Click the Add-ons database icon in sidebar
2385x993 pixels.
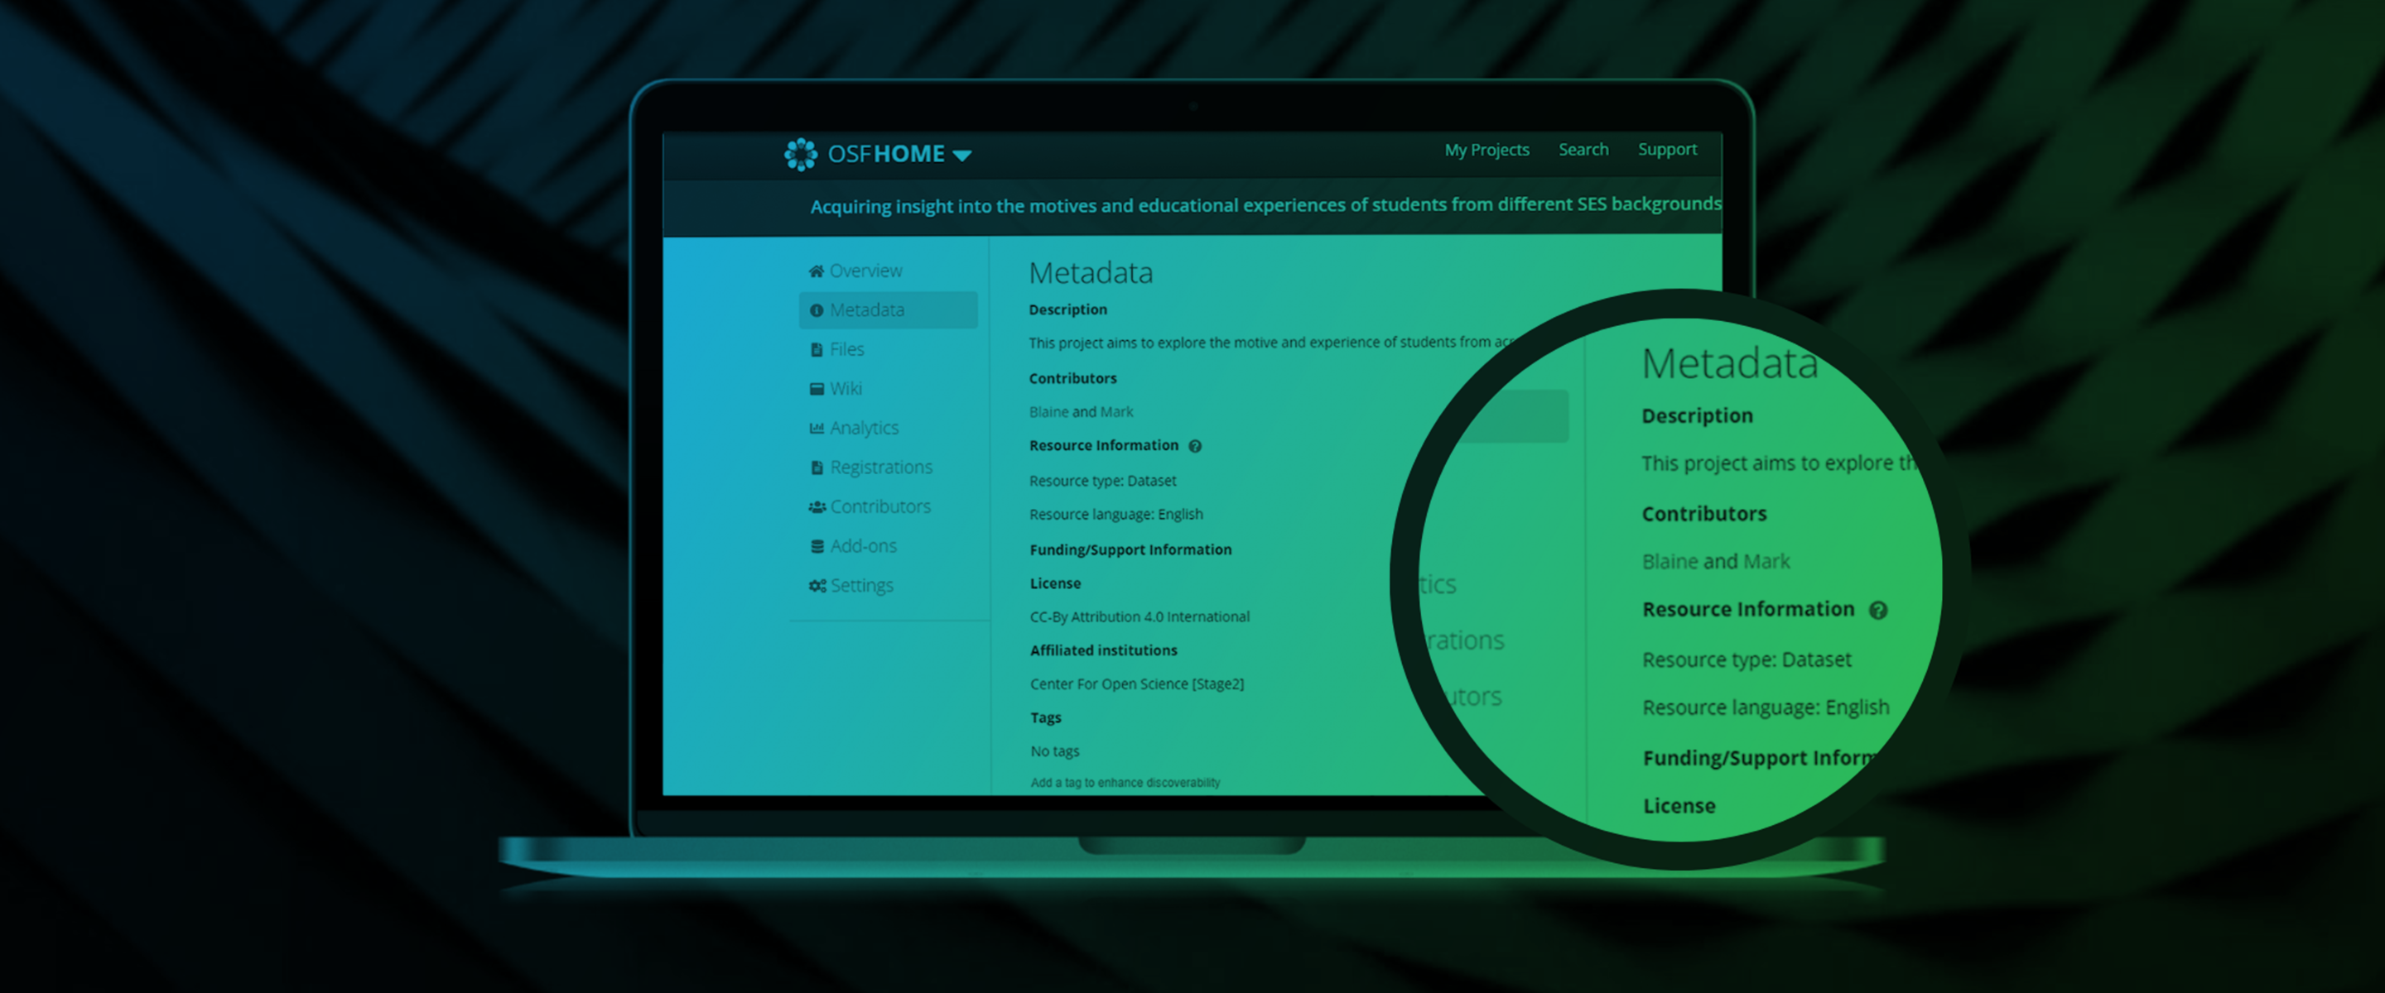pyautogui.click(x=817, y=547)
